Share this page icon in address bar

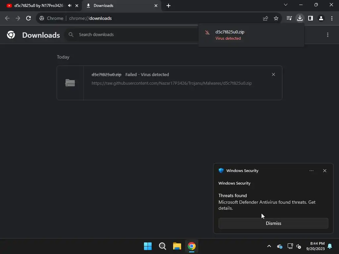(x=266, y=19)
